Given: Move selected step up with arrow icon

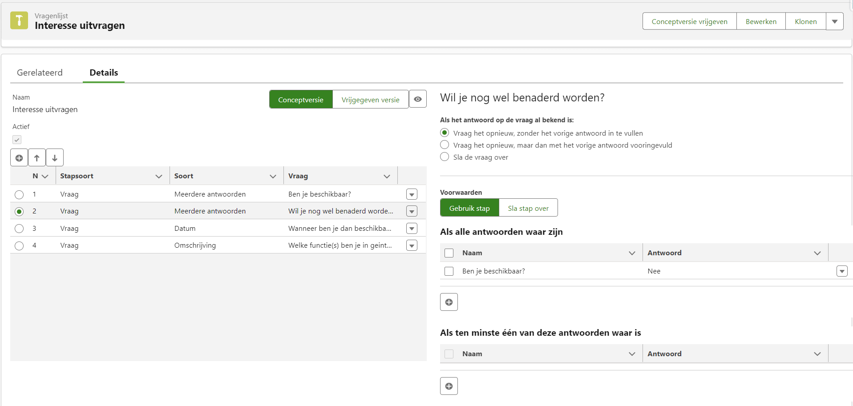Looking at the screenshot, I should [x=37, y=158].
